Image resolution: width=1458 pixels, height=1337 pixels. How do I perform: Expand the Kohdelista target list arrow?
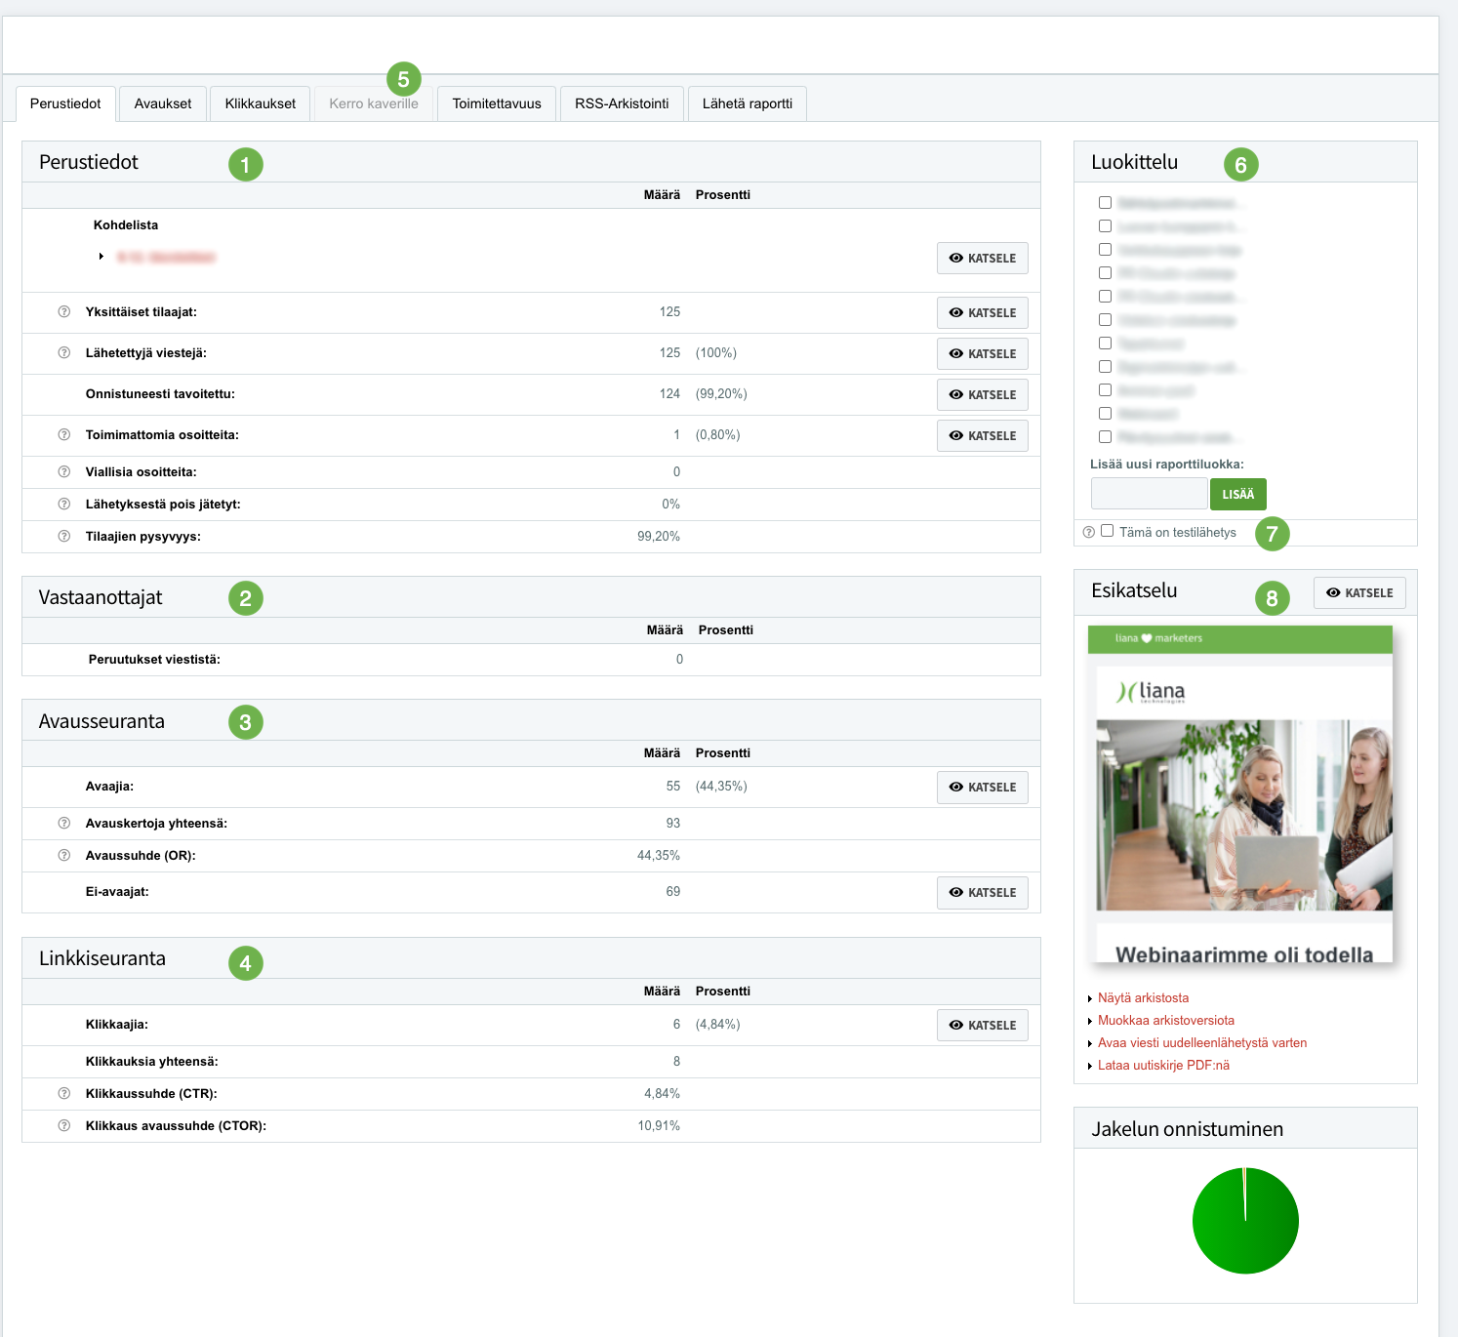101,257
